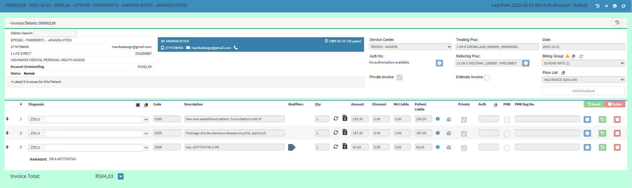Click the modifier tag icon on line 3

tap(291, 147)
